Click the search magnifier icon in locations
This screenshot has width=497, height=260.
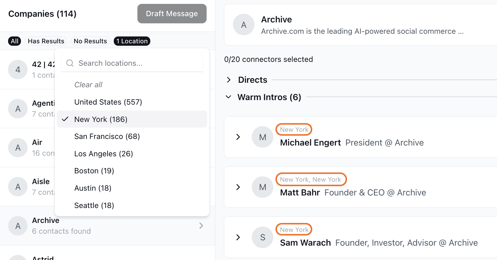click(x=70, y=63)
